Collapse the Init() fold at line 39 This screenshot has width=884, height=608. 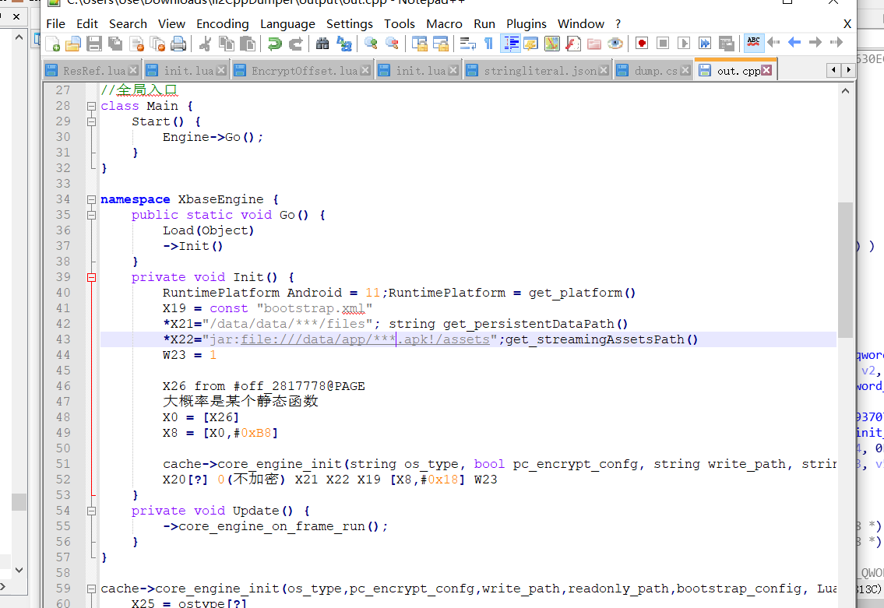(x=91, y=277)
